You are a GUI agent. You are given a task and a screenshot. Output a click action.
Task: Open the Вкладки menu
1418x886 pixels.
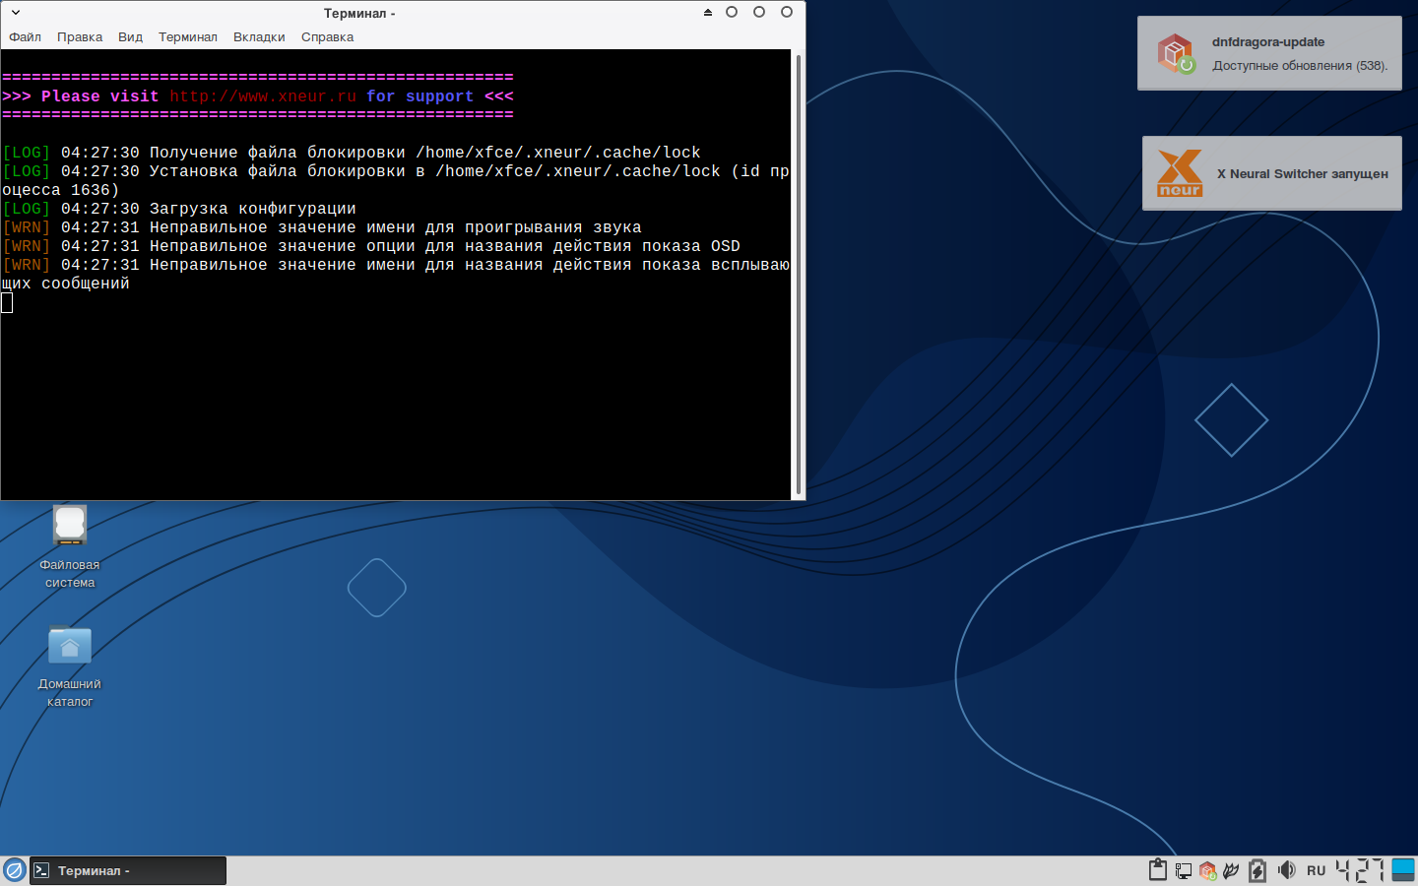click(x=259, y=37)
